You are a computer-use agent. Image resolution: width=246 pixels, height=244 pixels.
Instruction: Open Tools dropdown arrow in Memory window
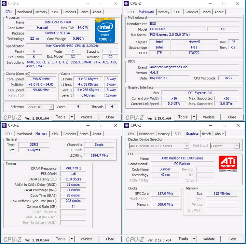(72, 239)
